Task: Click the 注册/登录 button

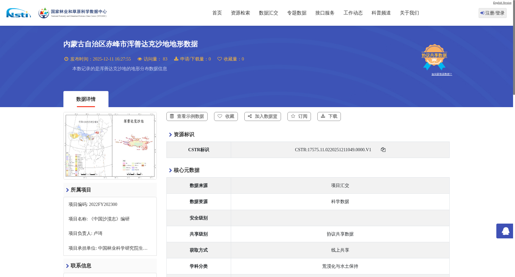Action: (x=492, y=13)
